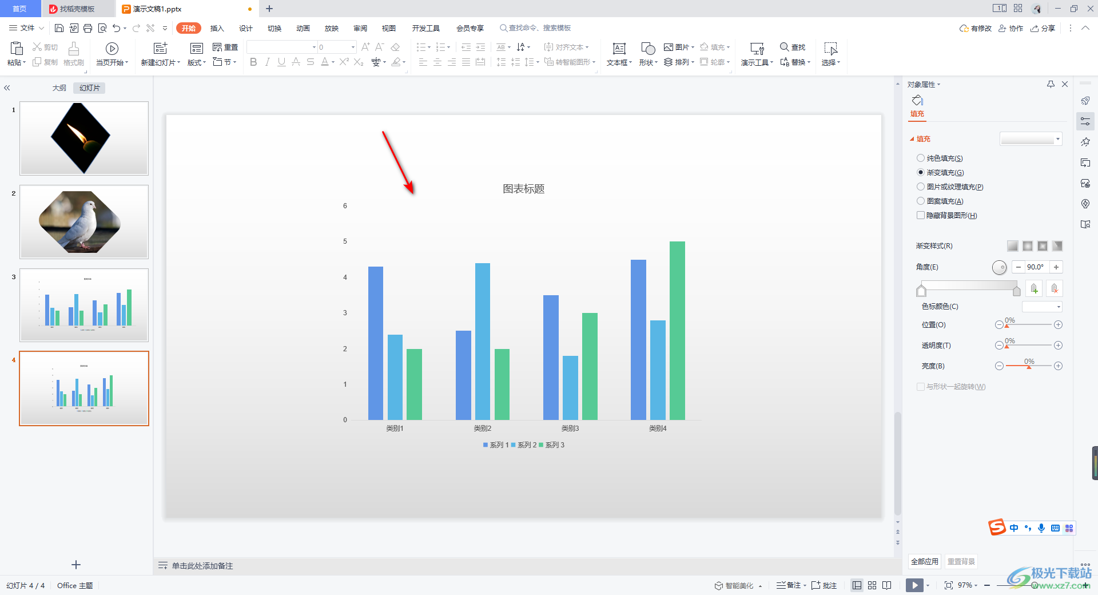Image resolution: width=1098 pixels, height=595 pixels.
Task: Open the Design ribbon tab
Action: point(245,28)
